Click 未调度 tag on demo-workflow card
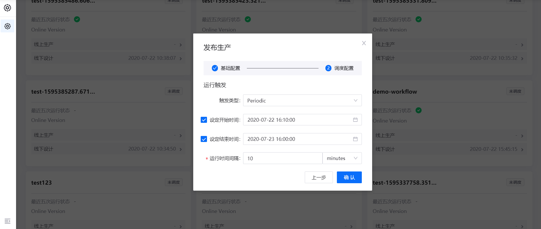 coord(515,91)
